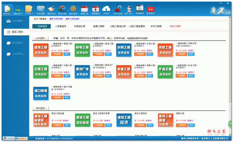This screenshot has height=142, width=233.
Task: Click orange download button beside 矿业工程 tile
Action: 181,76
